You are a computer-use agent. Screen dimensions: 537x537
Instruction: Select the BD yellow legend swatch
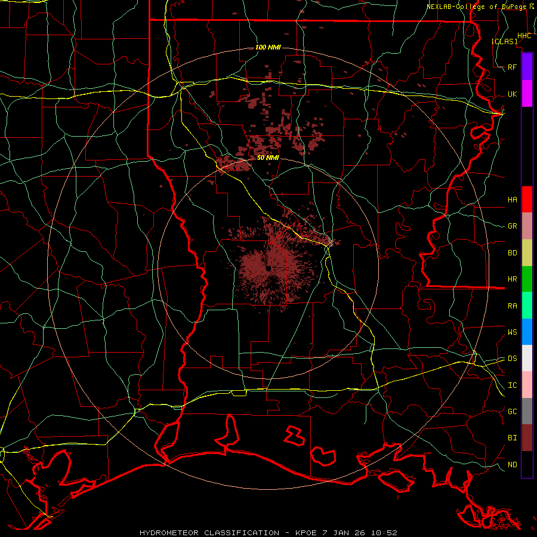[527, 253]
